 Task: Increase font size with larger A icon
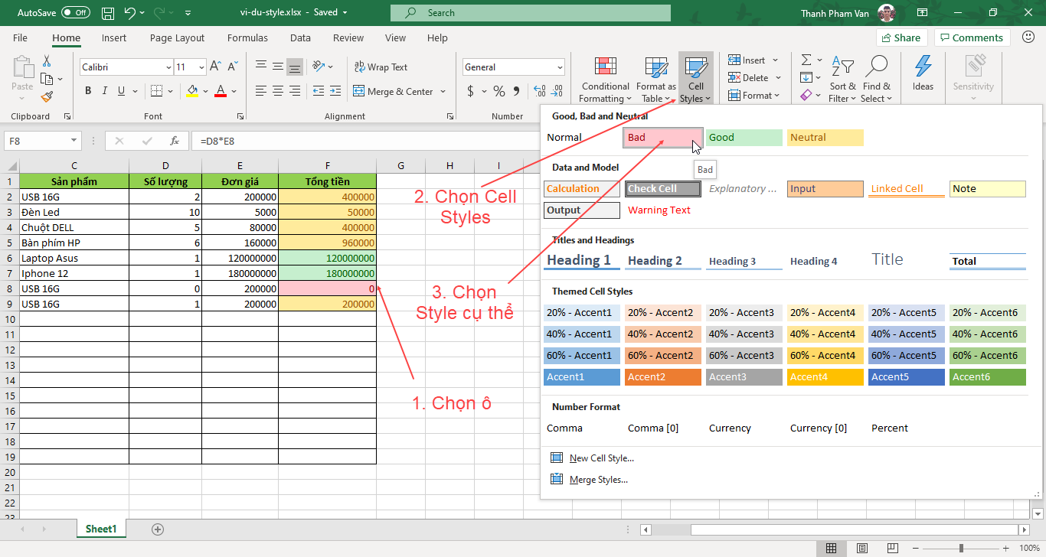(x=216, y=67)
